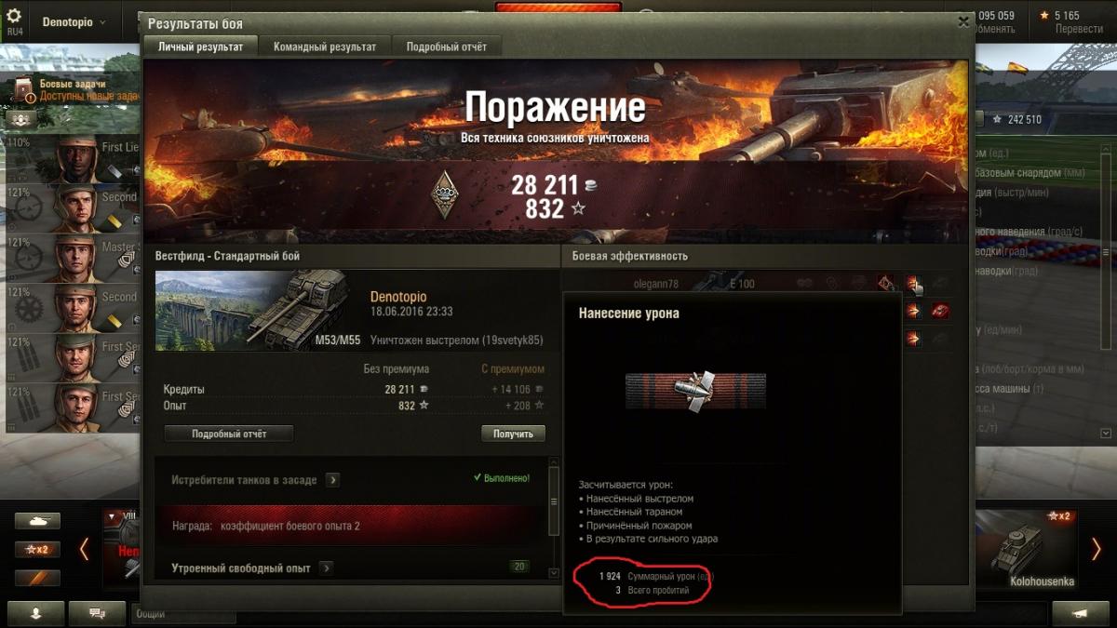This screenshot has width=1117, height=628.
Task: Toggle the x2 star experience filter
Action: pos(37,549)
